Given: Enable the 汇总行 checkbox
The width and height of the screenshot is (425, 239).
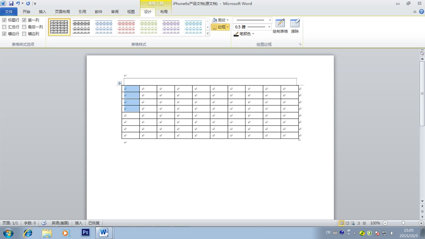Looking at the screenshot, I should coord(4,27).
